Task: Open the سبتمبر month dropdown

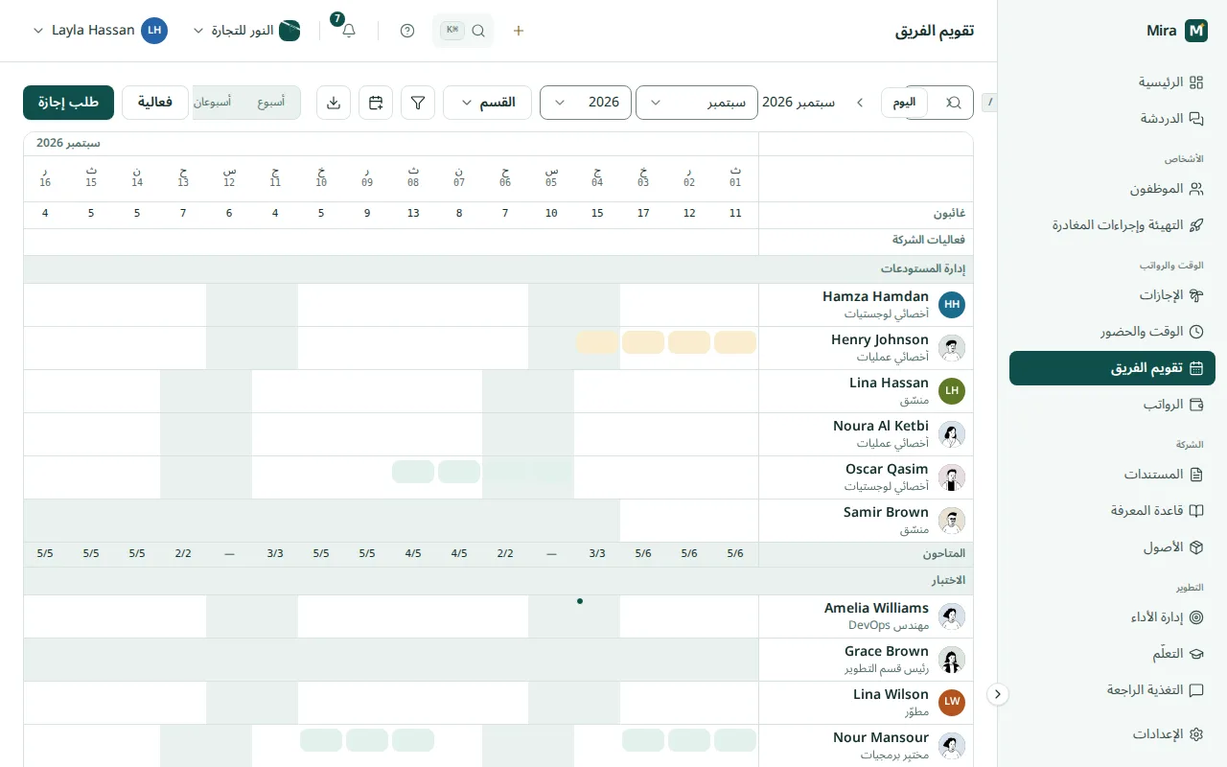Action: pos(697,103)
